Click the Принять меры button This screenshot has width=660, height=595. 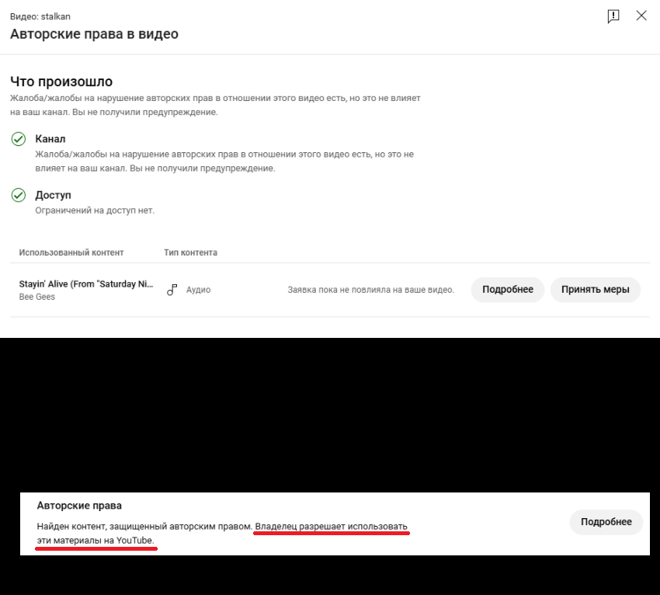click(596, 290)
